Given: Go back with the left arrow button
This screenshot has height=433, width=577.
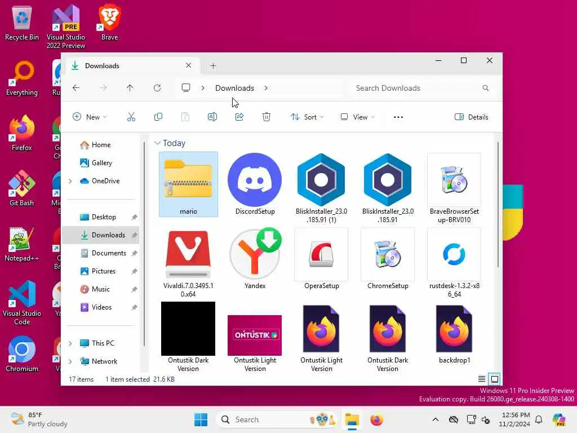Looking at the screenshot, I should click(76, 88).
